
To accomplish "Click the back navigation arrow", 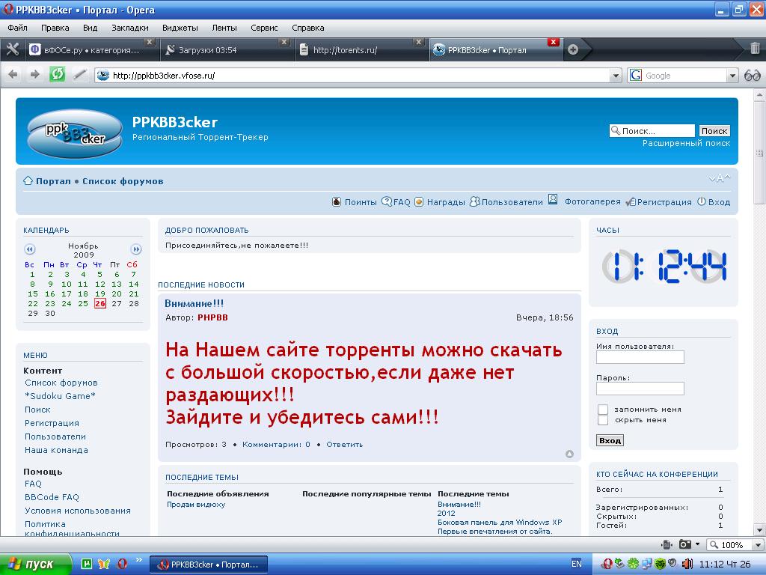I will pyautogui.click(x=13, y=74).
